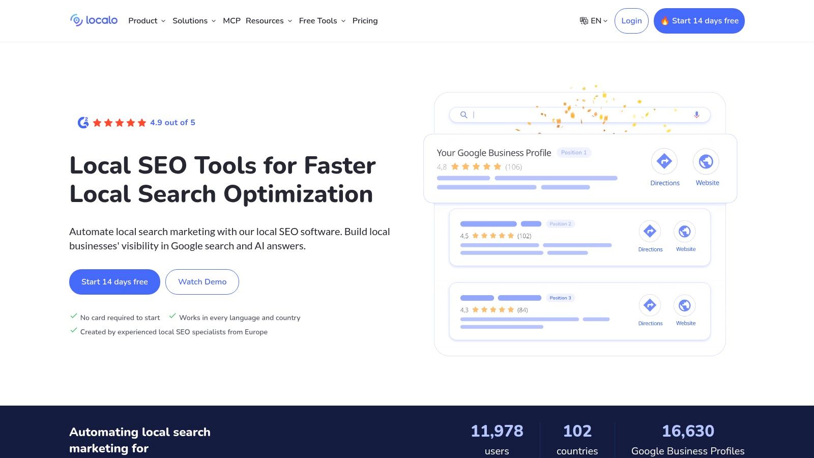
Task: Expand the Solutions dropdown
Action: click(194, 21)
